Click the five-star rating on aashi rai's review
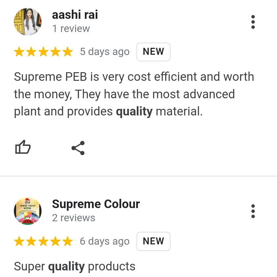 (x=43, y=51)
